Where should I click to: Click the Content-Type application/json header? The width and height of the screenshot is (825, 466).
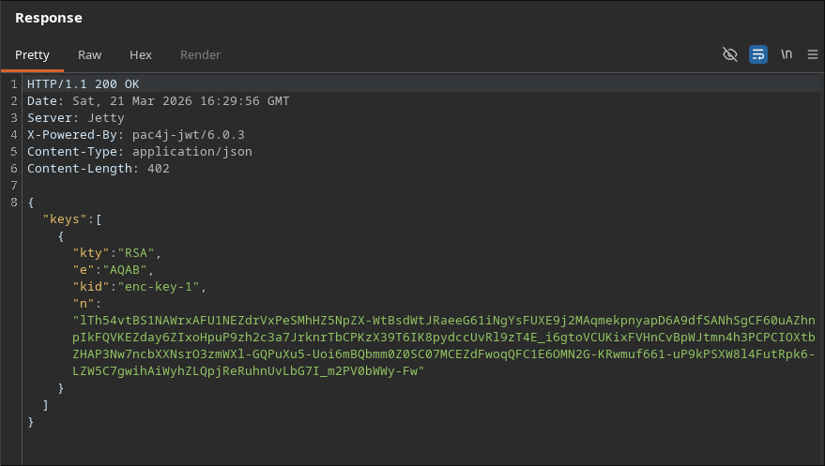(x=139, y=152)
